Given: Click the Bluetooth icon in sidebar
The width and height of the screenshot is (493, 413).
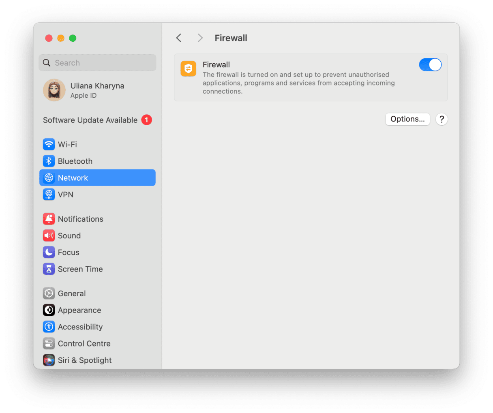Looking at the screenshot, I should (x=49, y=161).
